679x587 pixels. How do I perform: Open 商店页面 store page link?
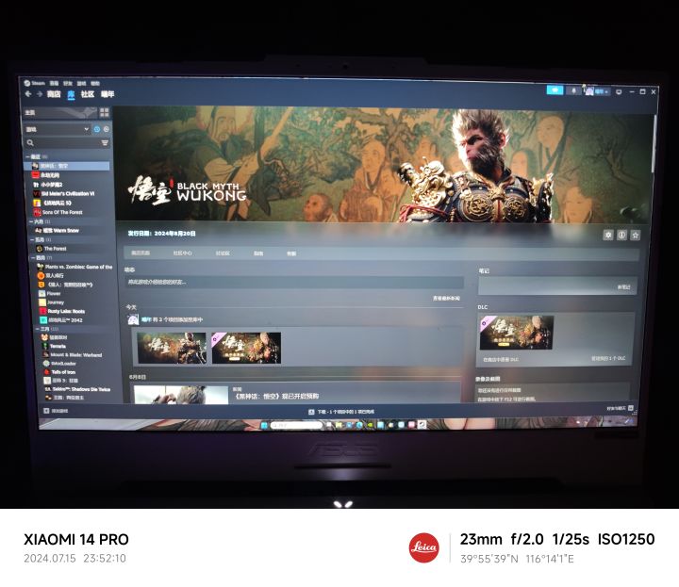141,253
